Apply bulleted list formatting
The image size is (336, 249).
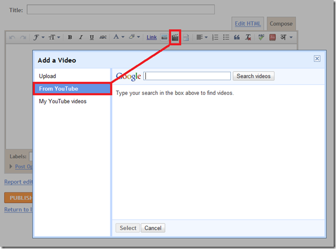(x=226, y=37)
